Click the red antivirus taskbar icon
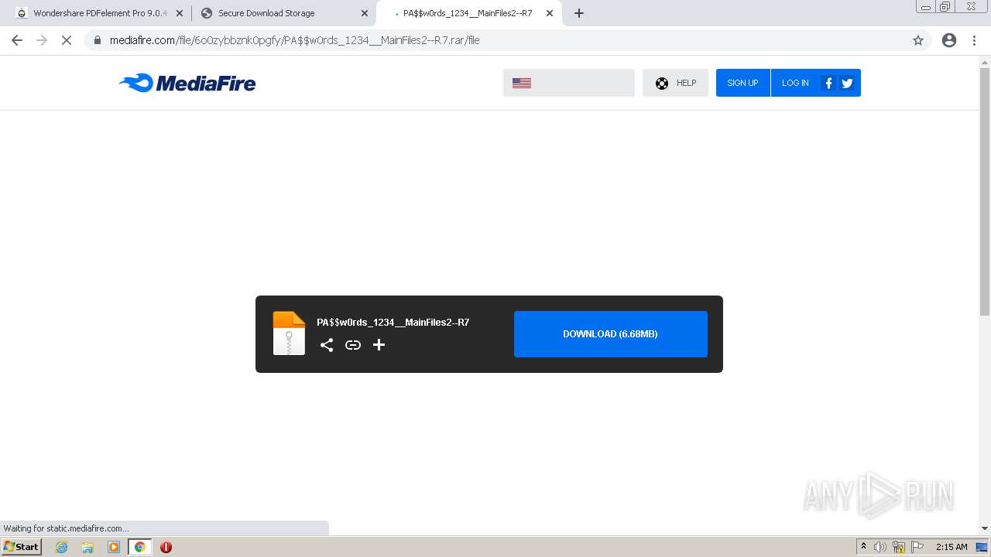991x557 pixels. coord(166,547)
